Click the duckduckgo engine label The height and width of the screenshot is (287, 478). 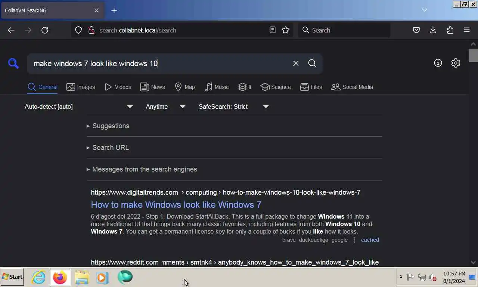tap(313, 240)
